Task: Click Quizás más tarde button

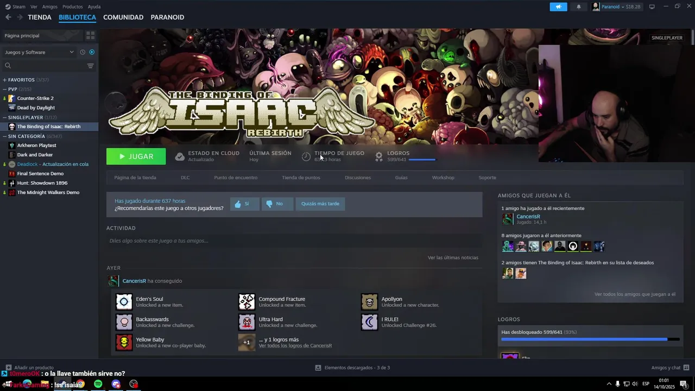Action: (320, 204)
